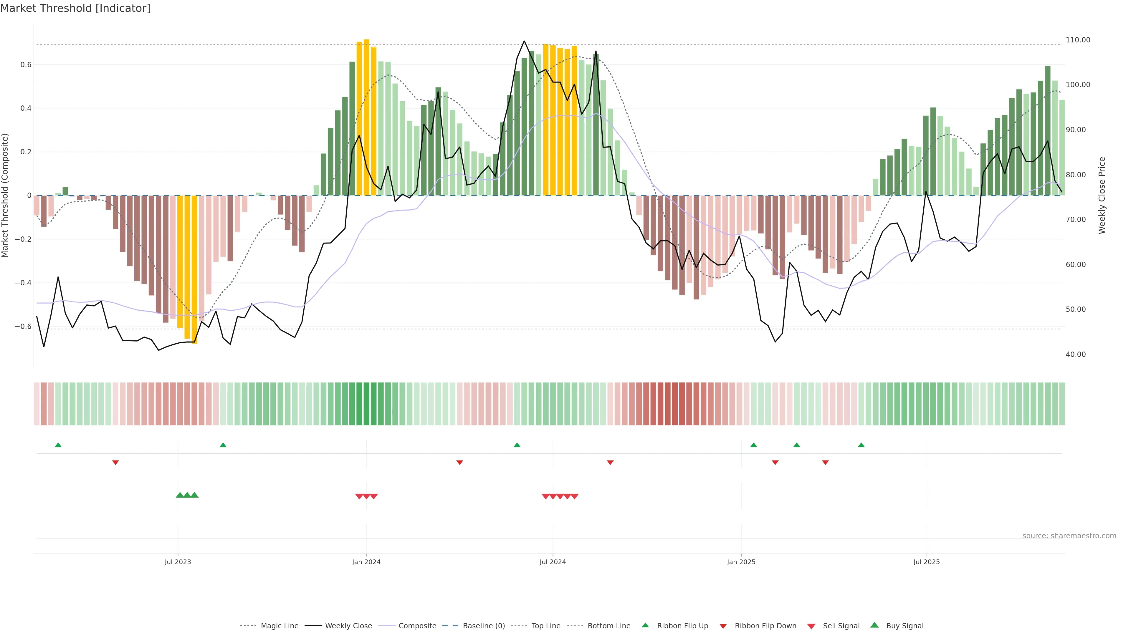The image size is (1131, 636).
Task: Click the first green Buy Signal triangle
Action: tap(180, 495)
